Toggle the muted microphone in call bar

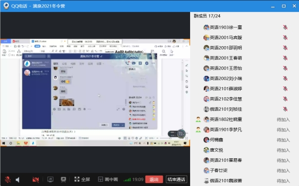point(7,180)
